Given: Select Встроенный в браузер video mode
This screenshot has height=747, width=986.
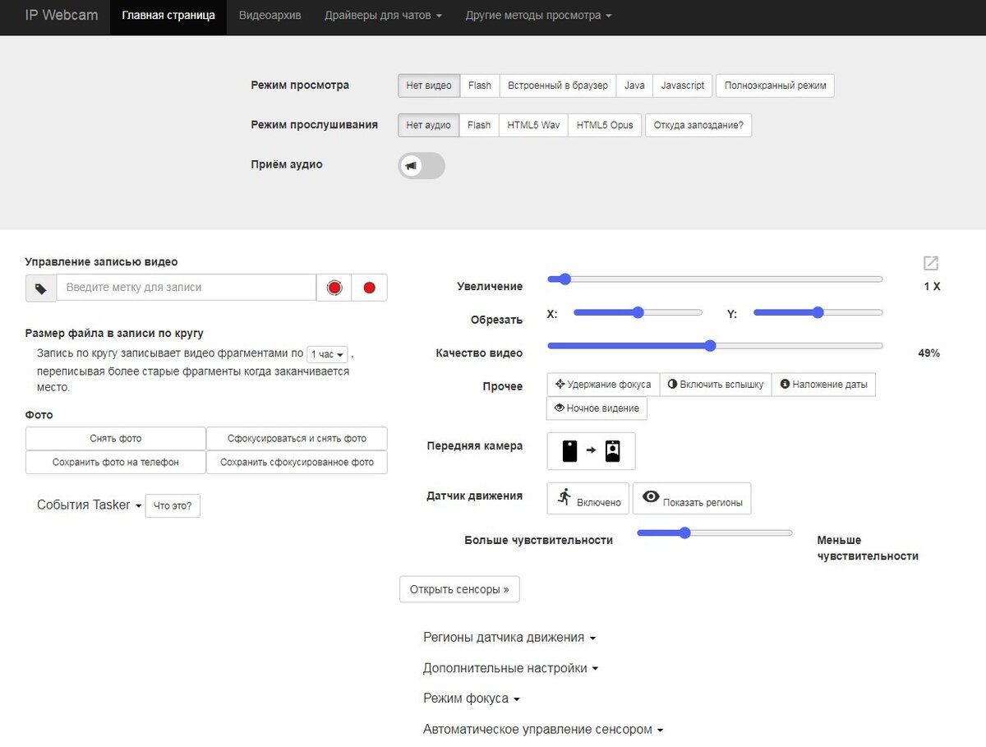Looking at the screenshot, I should tap(558, 85).
